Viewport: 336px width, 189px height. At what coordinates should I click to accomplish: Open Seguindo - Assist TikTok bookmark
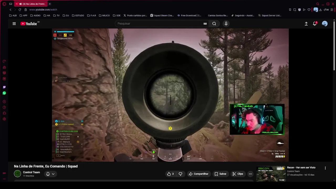point(243,15)
